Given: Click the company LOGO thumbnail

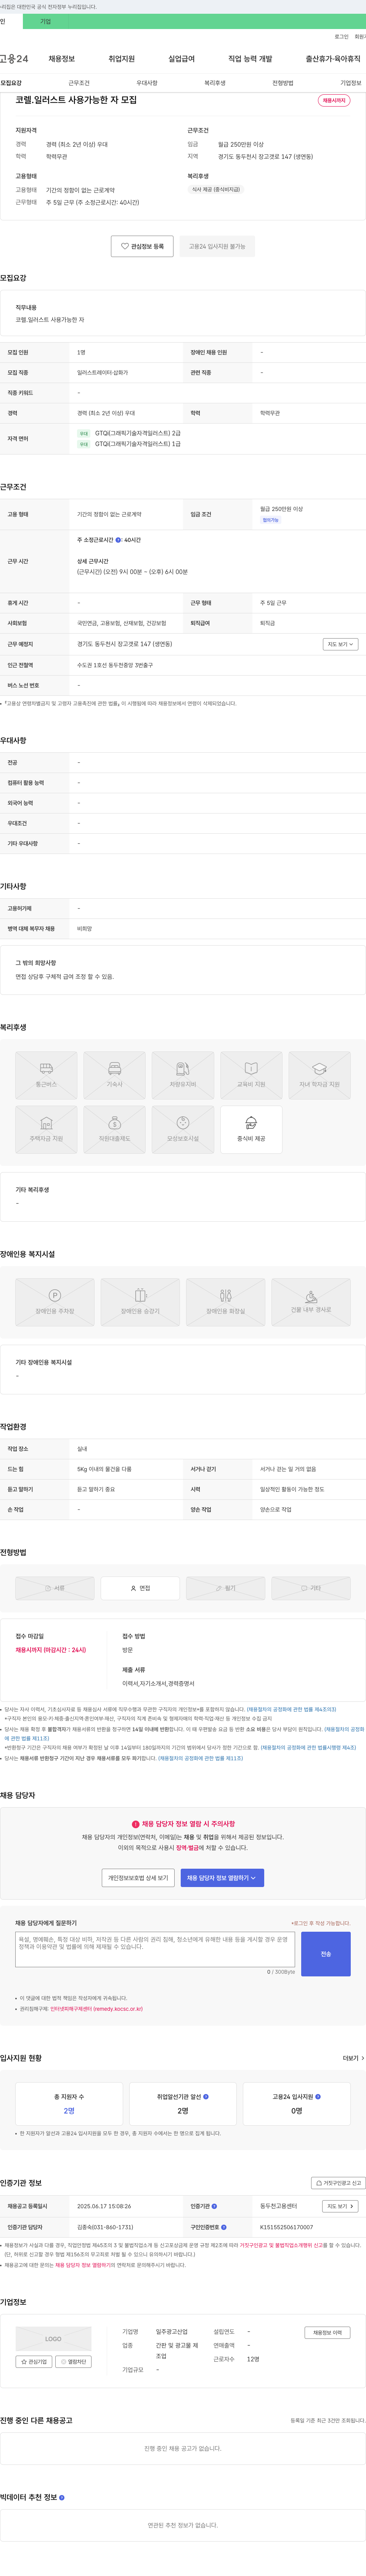Looking at the screenshot, I should point(54,2339).
